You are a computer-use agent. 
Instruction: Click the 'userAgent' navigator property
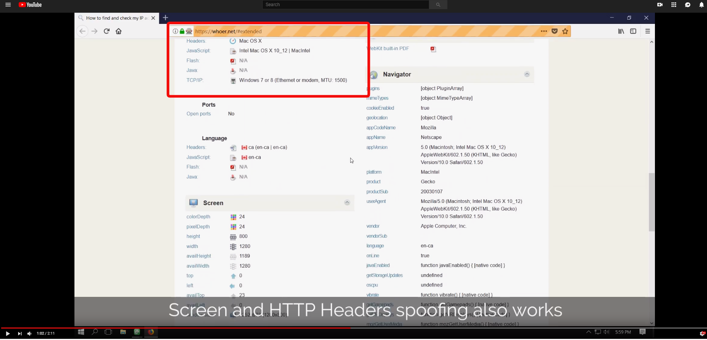[376, 201]
